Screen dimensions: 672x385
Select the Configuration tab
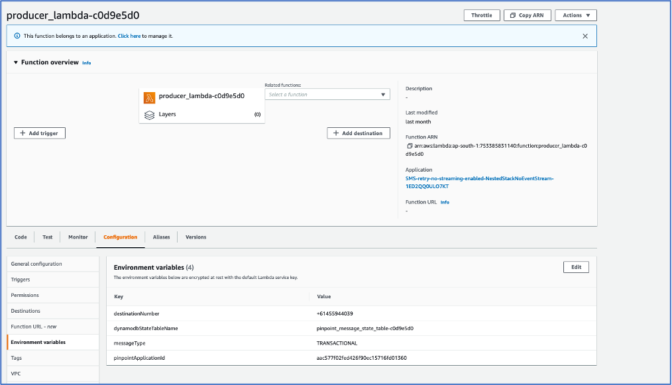[121, 237]
